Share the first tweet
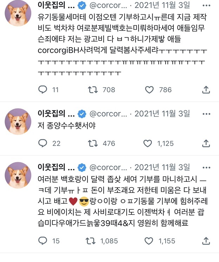This screenshot has width=219, height=262. click(x=206, y=90)
